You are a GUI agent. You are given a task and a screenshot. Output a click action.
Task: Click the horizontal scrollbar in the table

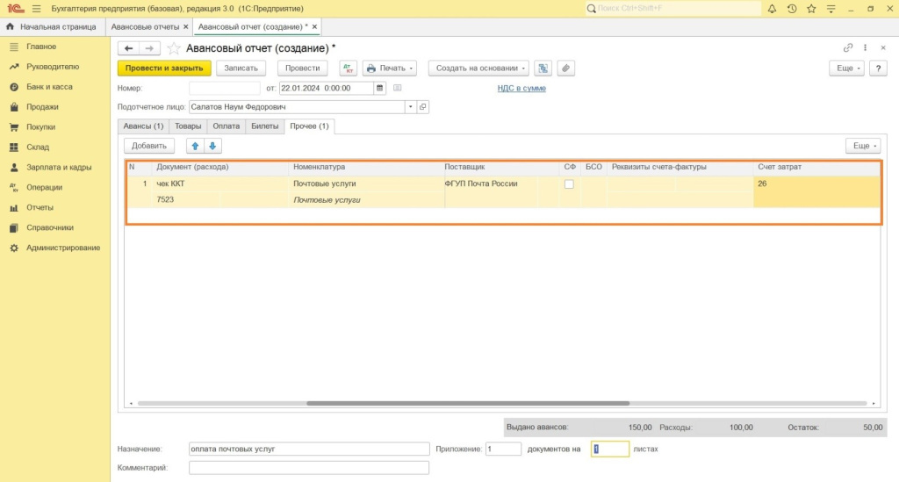(467, 404)
